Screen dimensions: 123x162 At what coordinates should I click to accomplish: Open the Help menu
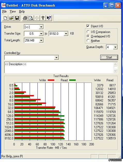click(22, 11)
